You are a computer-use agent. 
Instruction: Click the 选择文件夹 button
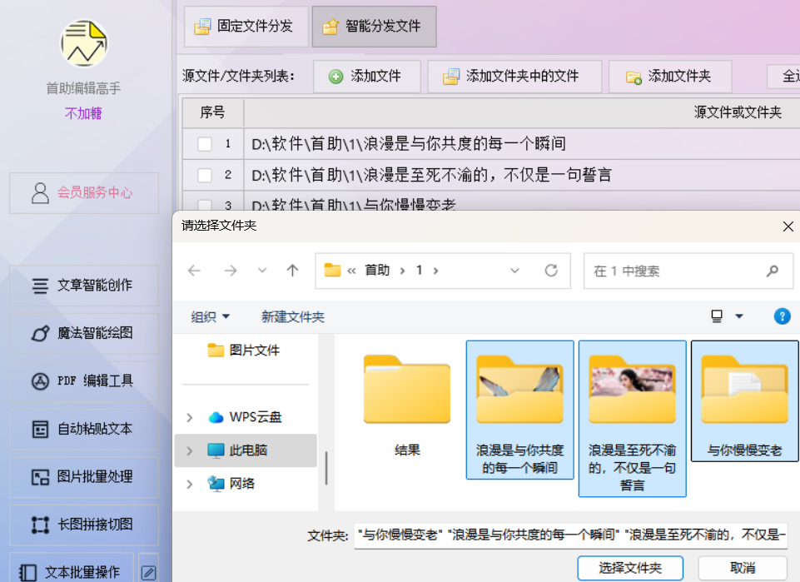tap(630, 568)
